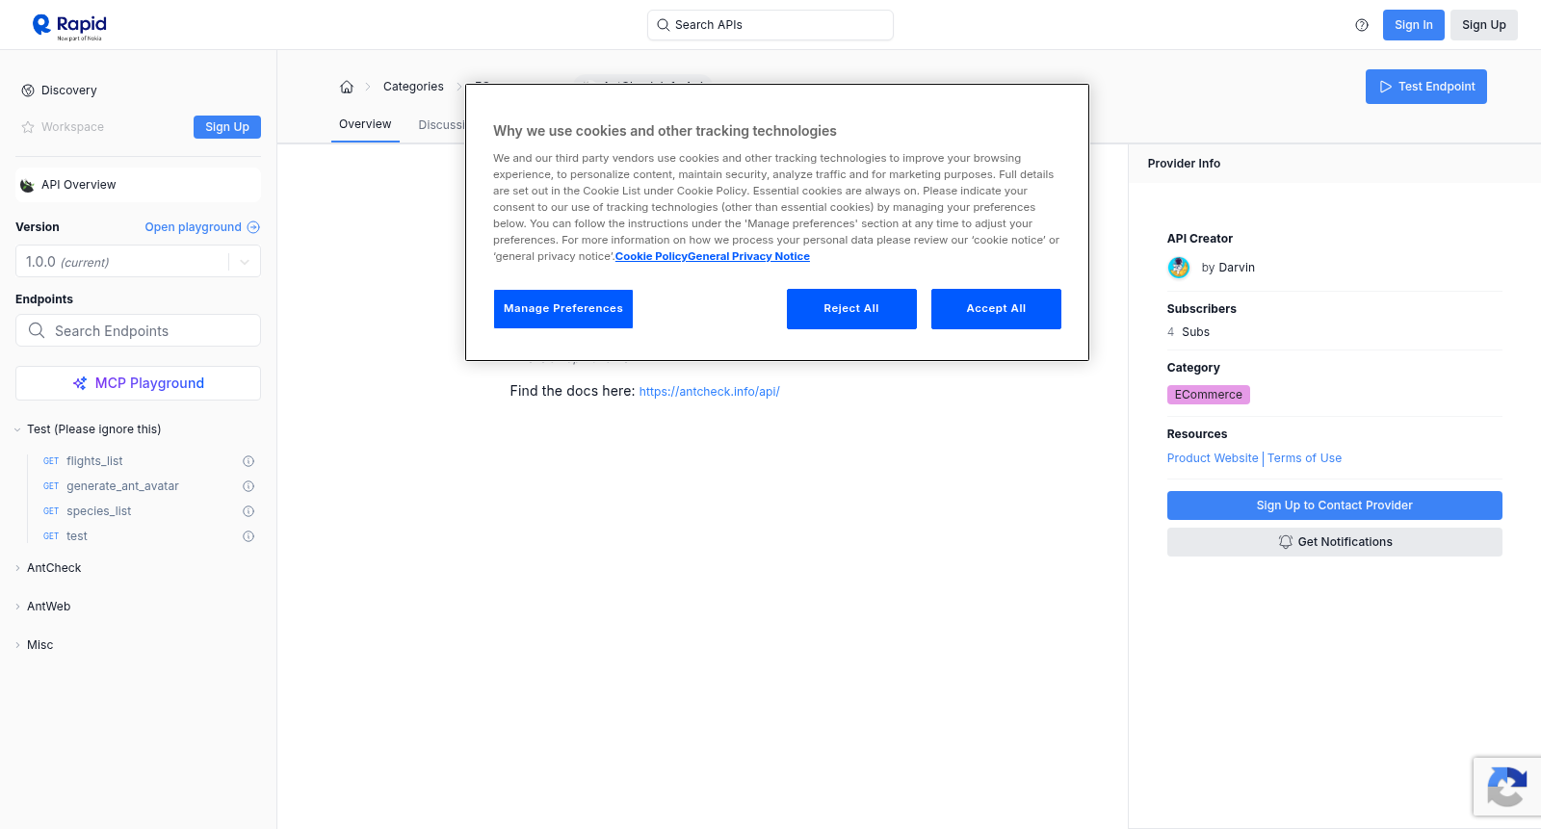The height and width of the screenshot is (829, 1541).
Task: Switch to the Overview tab
Action: click(365, 124)
